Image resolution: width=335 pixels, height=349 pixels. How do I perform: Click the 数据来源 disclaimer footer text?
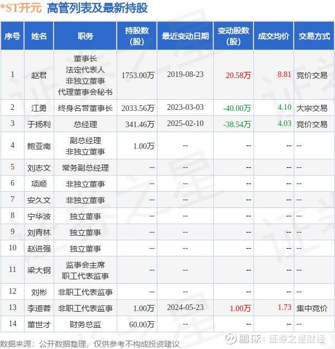(89, 344)
